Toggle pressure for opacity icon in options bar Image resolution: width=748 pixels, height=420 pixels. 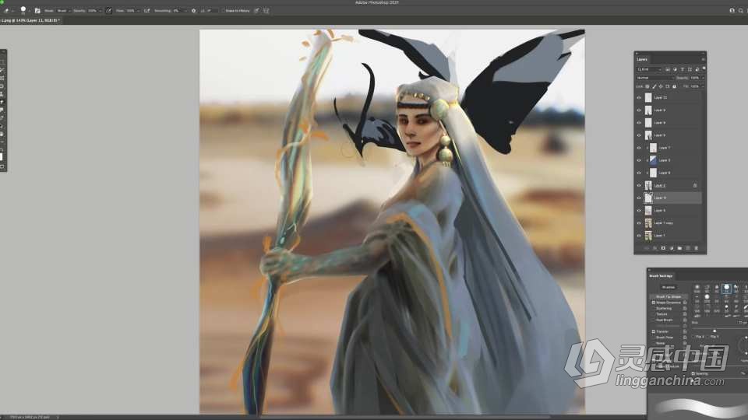[x=109, y=10]
